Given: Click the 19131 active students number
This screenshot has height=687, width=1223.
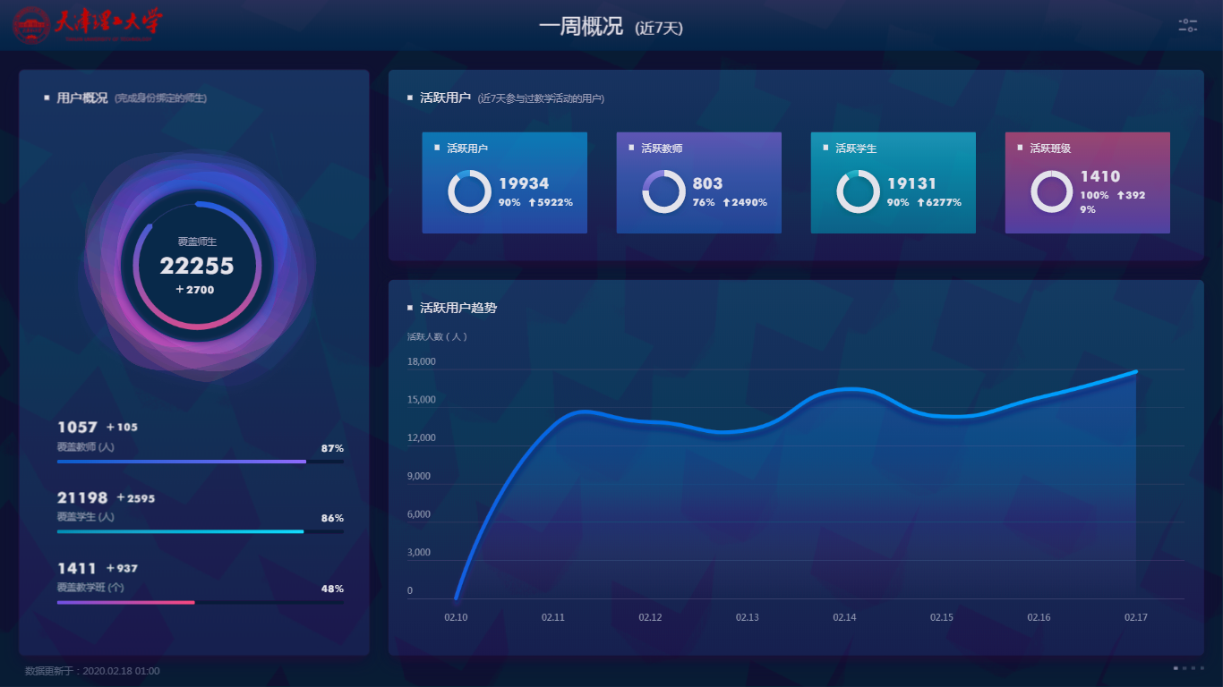Looking at the screenshot, I should 911,183.
